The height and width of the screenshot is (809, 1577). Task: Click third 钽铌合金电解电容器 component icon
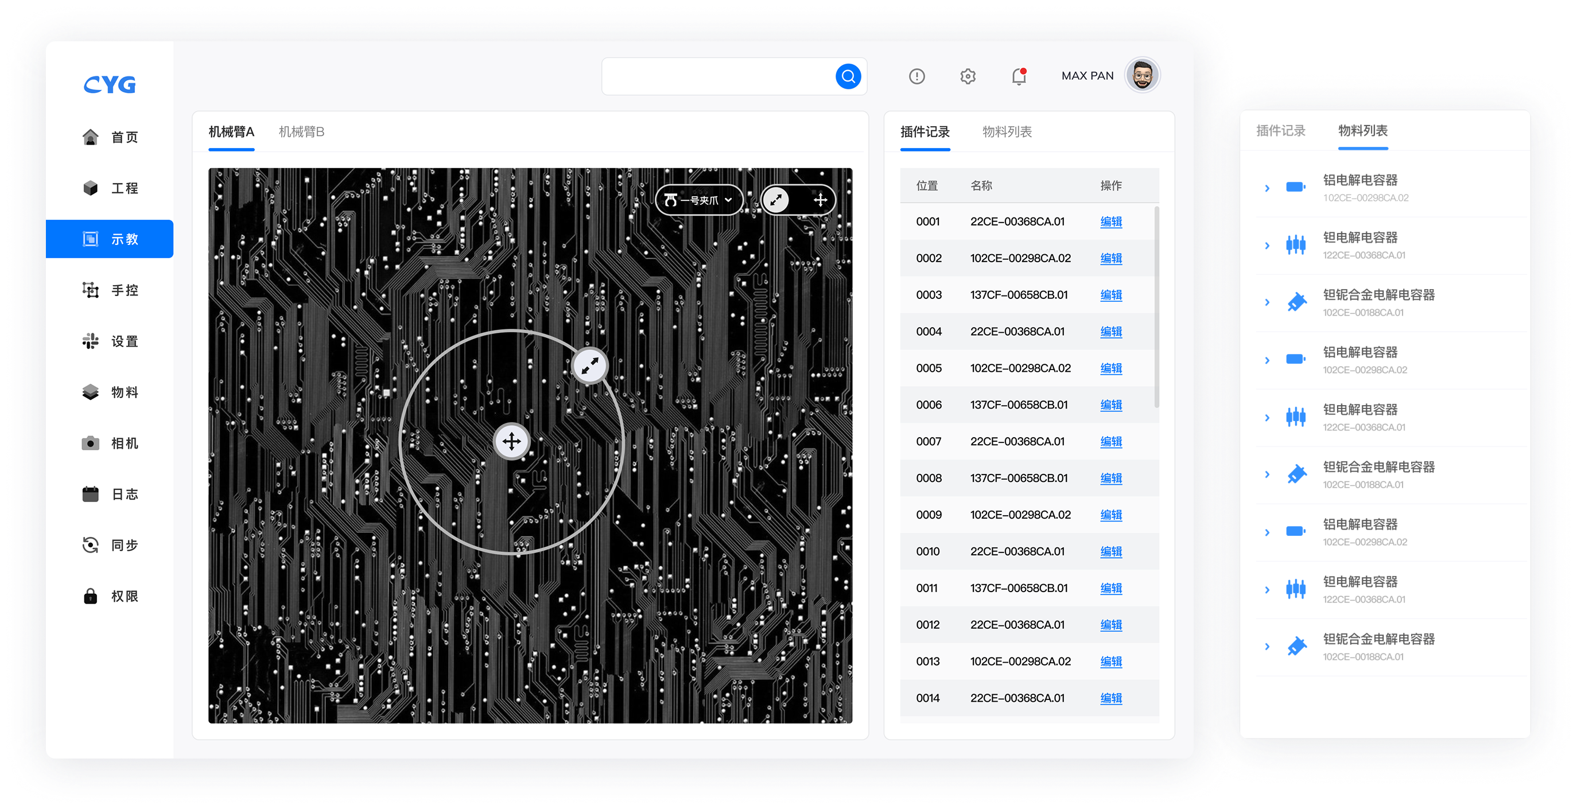[1296, 646]
